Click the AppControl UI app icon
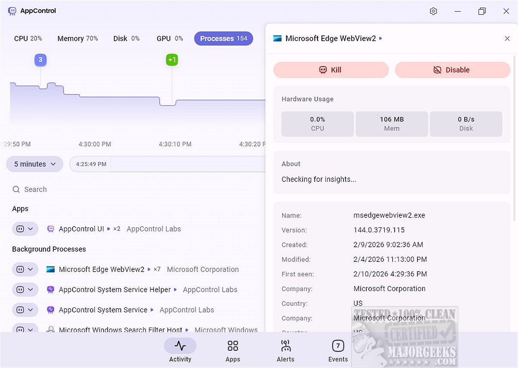518x368 pixels. pos(51,229)
